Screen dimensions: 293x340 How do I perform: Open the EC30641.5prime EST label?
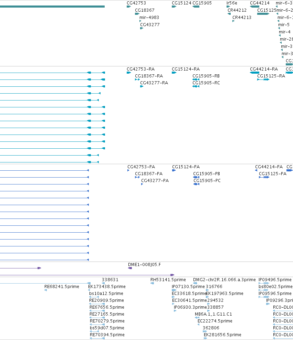(189, 300)
